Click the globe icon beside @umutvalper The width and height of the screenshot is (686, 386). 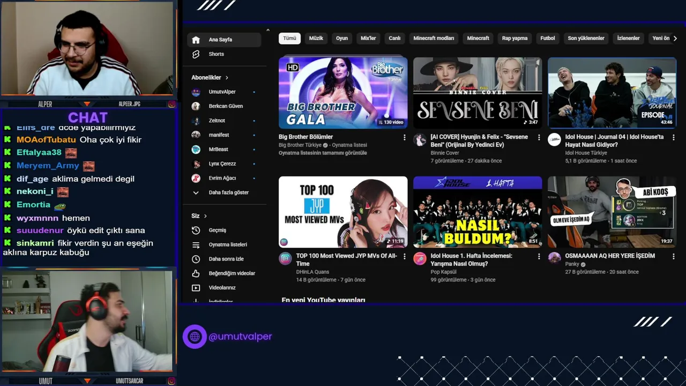(x=195, y=337)
